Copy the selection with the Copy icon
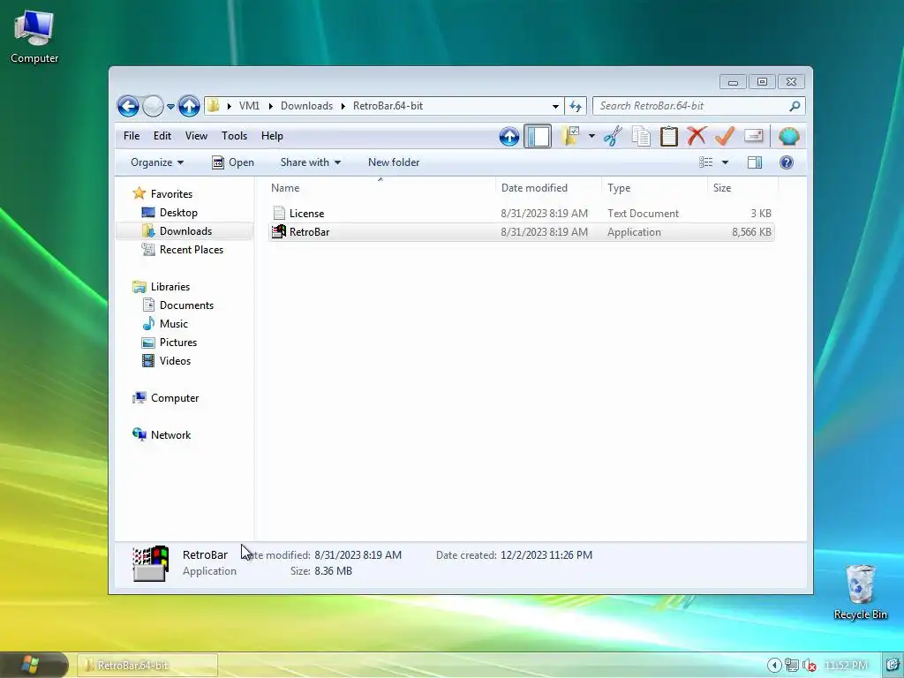The width and height of the screenshot is (904, 678). 641,137
